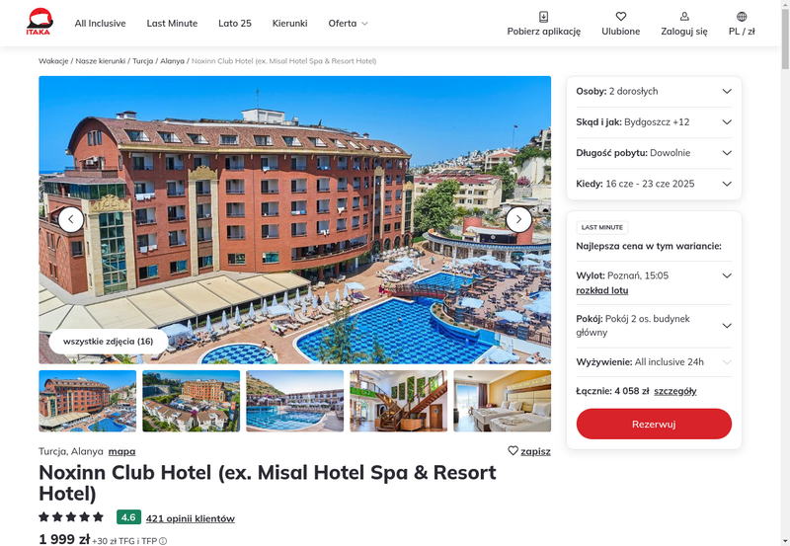The height and width of the screenshot is (546, 790).
Task: Open the rozkład lotu link
Action: [602, 290]
